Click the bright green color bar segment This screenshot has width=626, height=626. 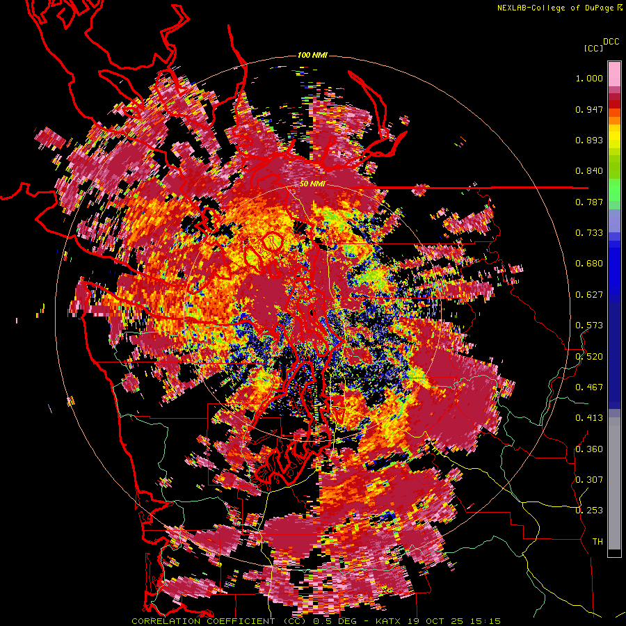[614, 189]
